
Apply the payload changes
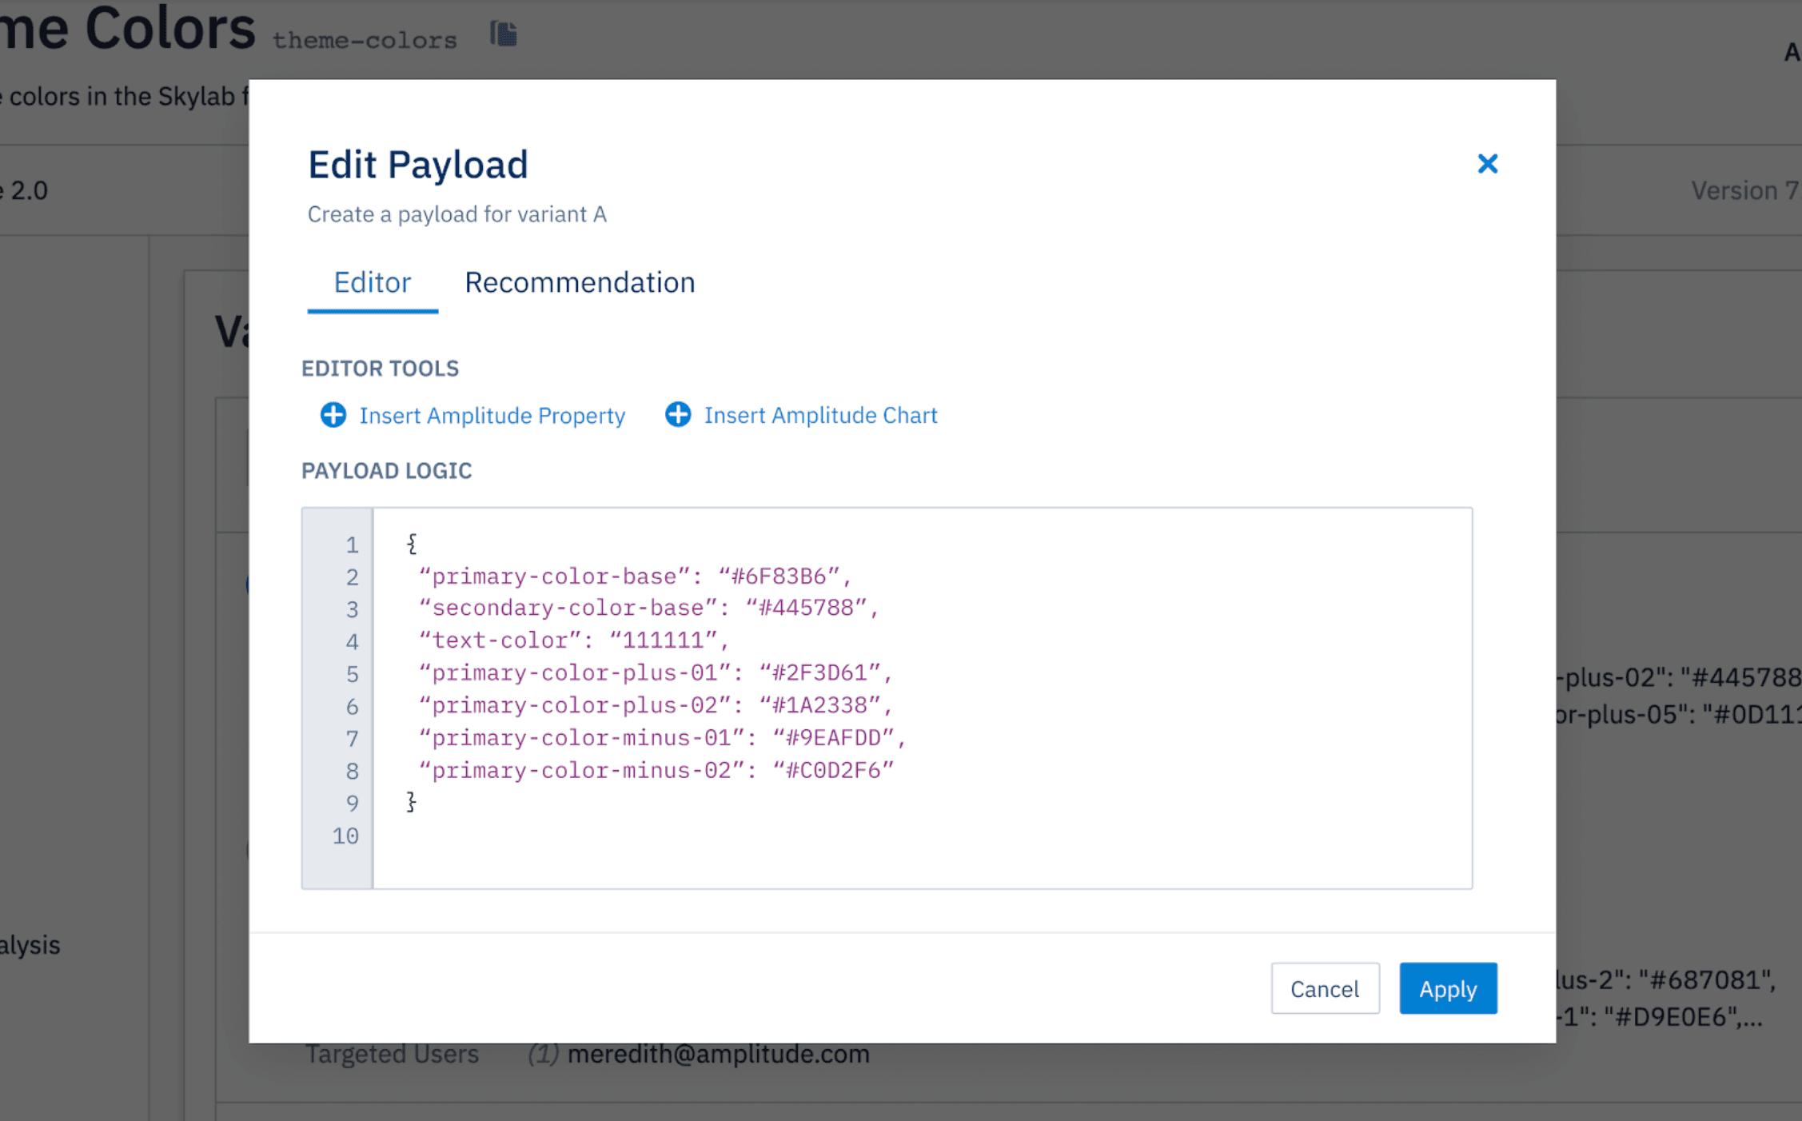[1448, 988]
